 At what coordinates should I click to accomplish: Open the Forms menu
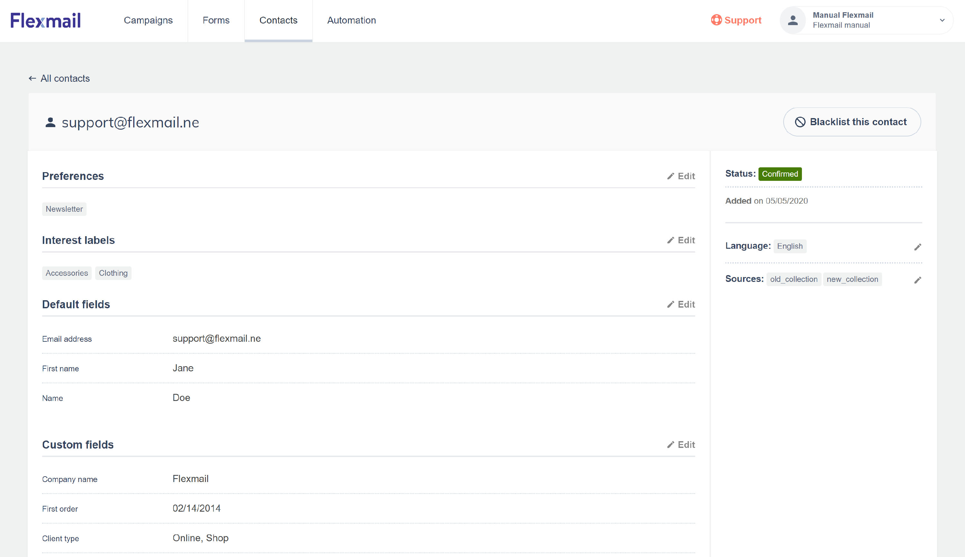216,20
